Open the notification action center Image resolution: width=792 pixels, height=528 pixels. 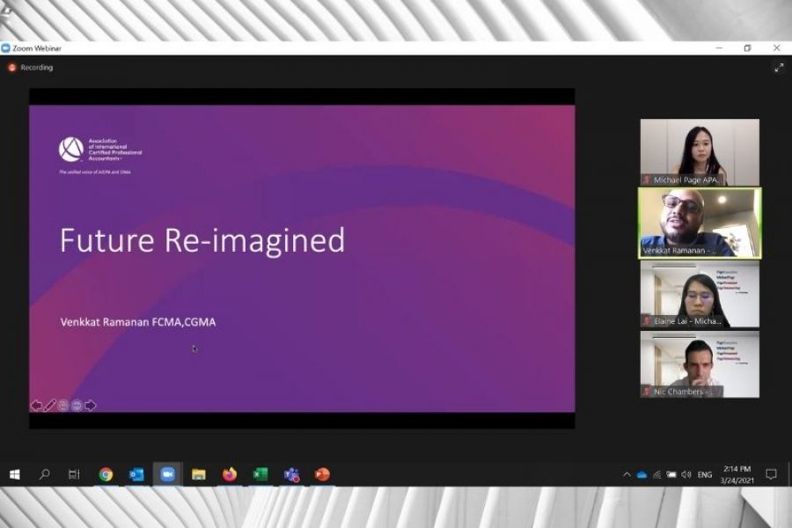[771, 474]
